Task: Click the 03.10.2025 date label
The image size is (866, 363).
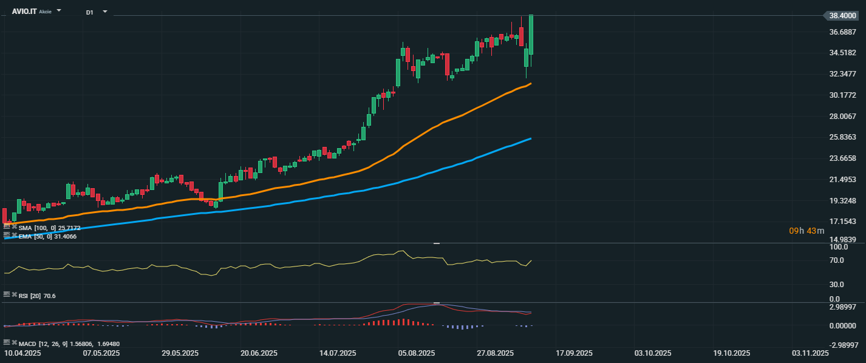Action: 652,353
